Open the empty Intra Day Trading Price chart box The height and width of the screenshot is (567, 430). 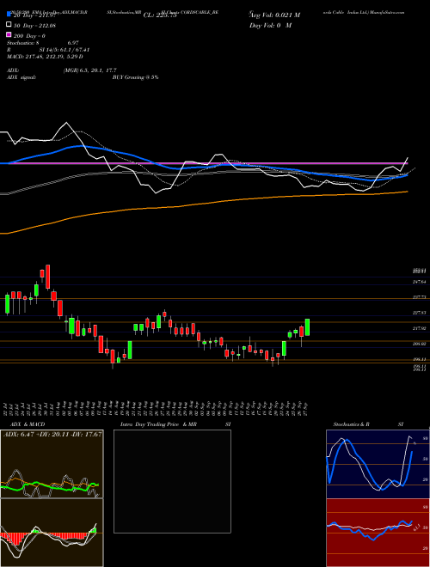pyautogui.click(x=172, y=481)
